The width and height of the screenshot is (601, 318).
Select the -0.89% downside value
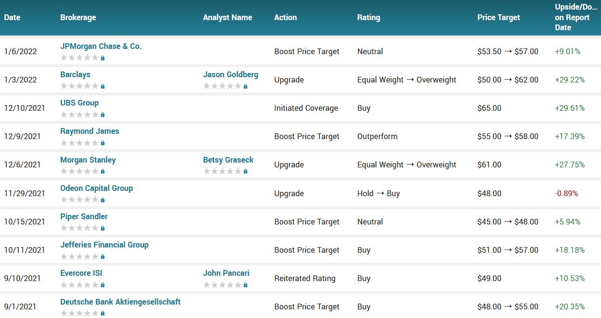pyautogui.click(x=566, y=194)
